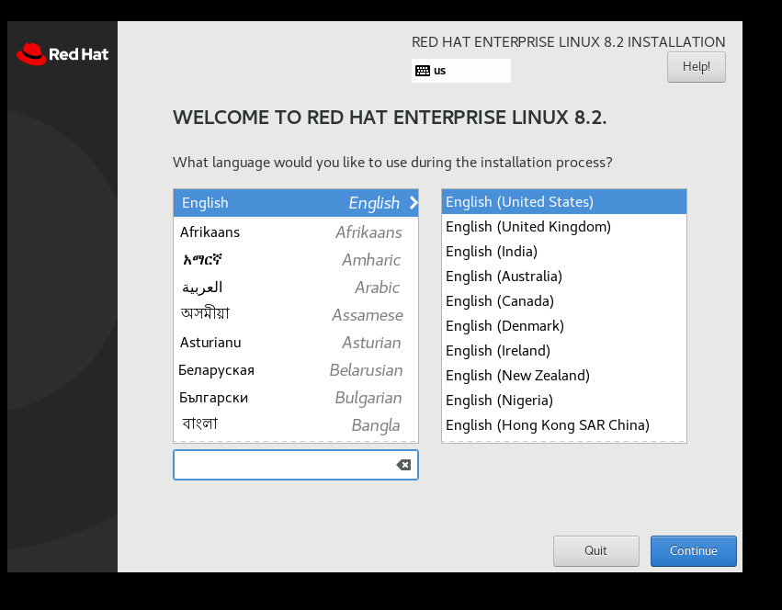782x610 pixels.
Task: Quit the installation
Action: tap(596, 550)
